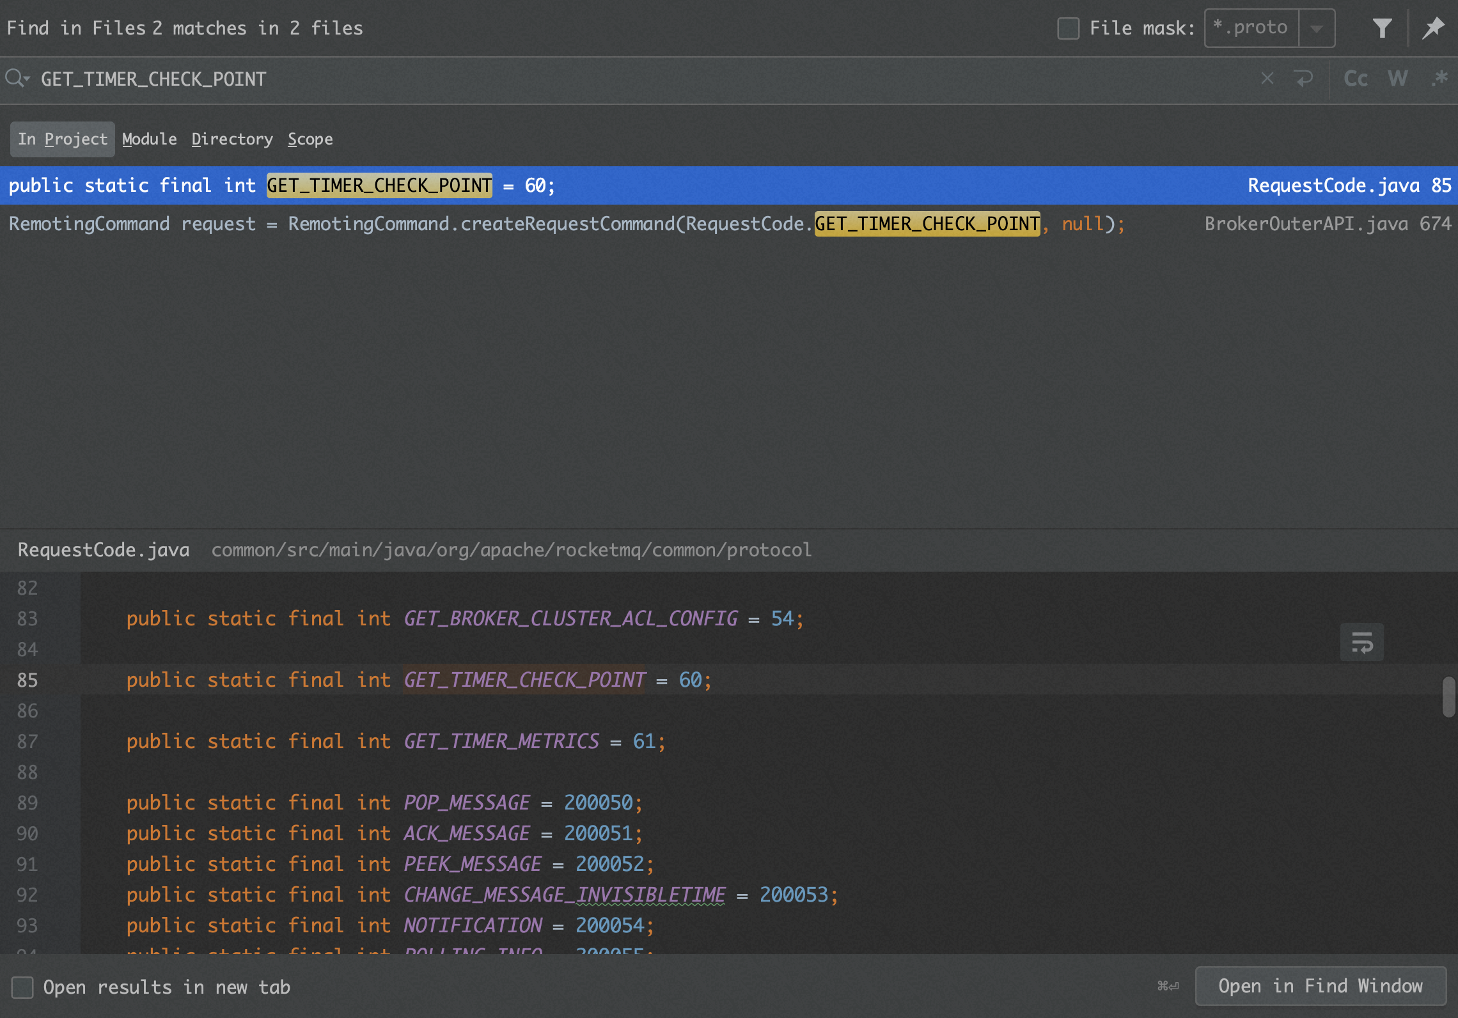Pin the Find in Files window
The height and width of the screenshot is (1018, 1458).
click(1433, 28)
